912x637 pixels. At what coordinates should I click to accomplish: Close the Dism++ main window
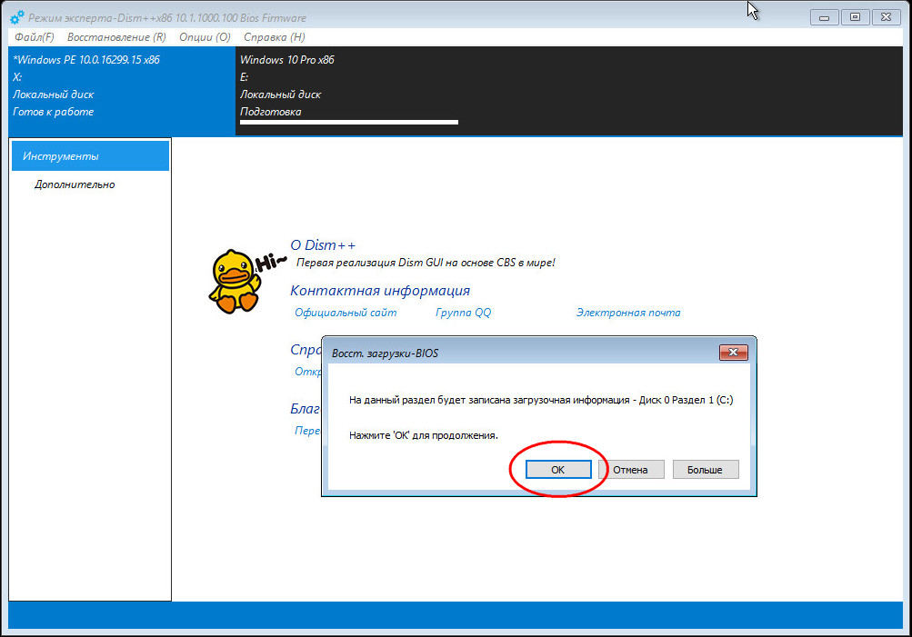887,17
